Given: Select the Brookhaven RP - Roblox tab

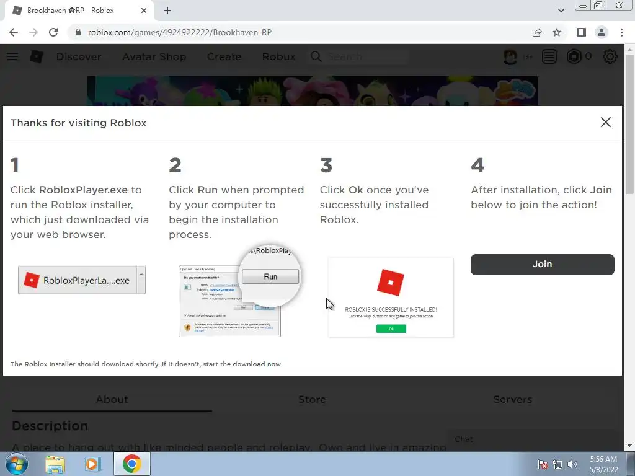Looking at the screenshot, I should click(79, 11).
